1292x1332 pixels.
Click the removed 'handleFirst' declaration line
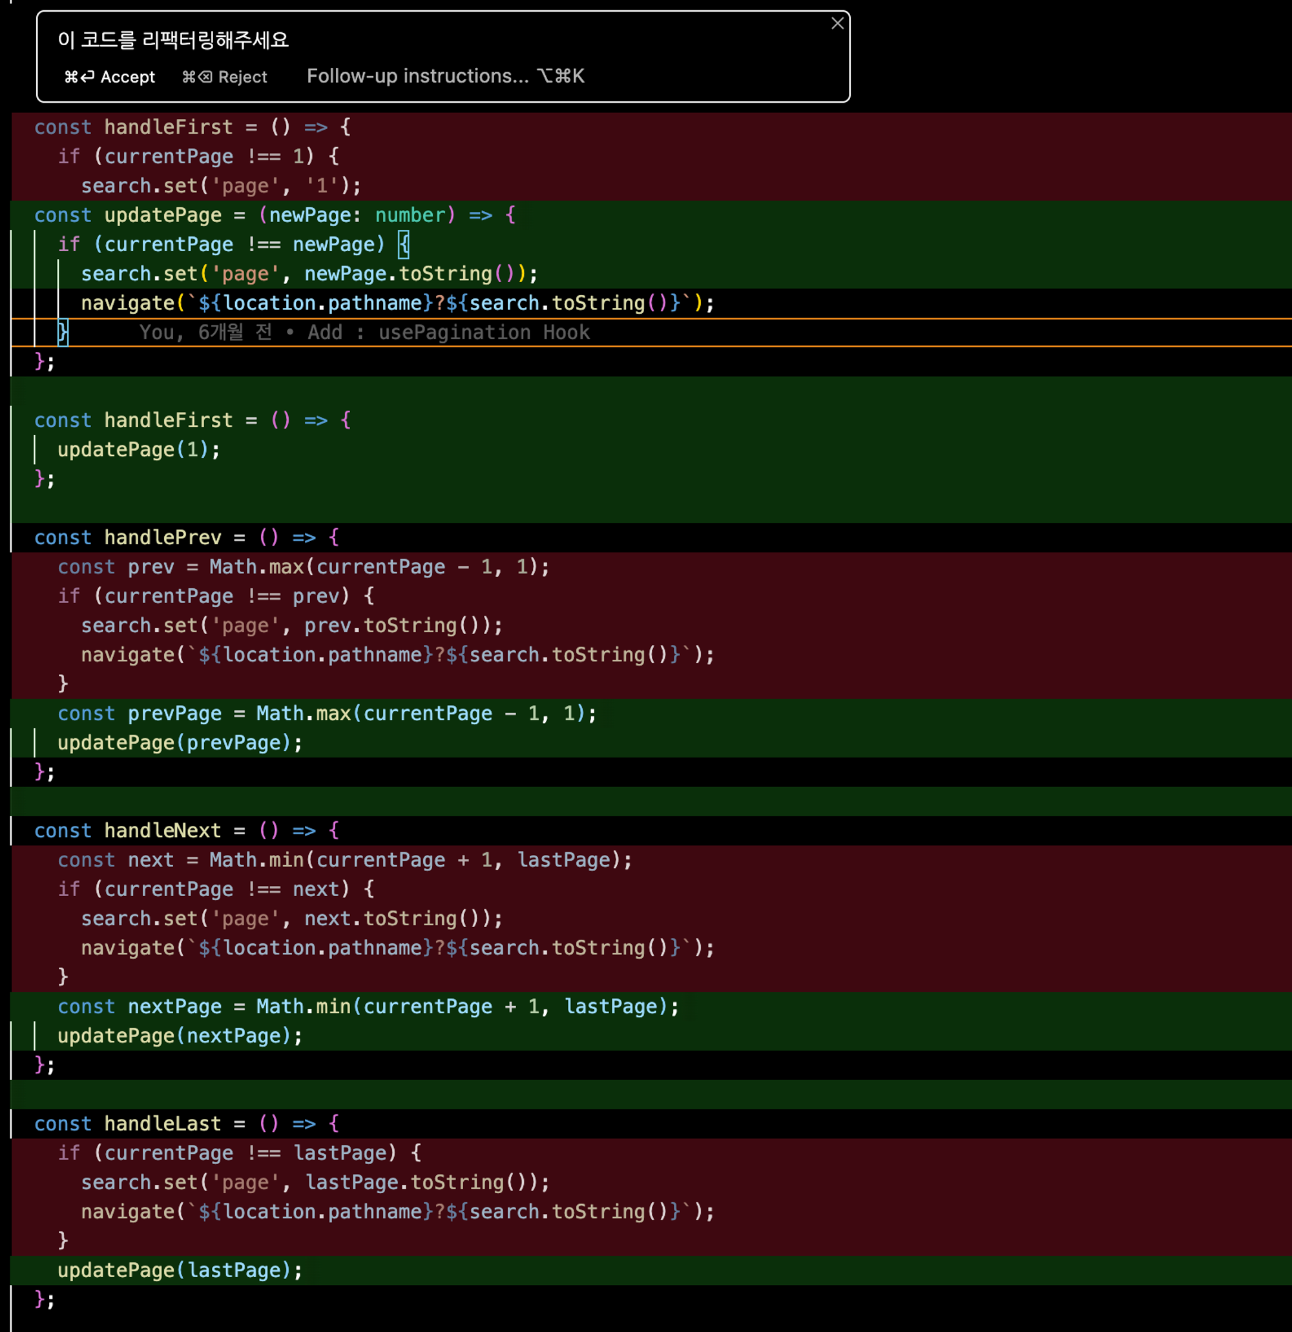(x=193, y=127)
